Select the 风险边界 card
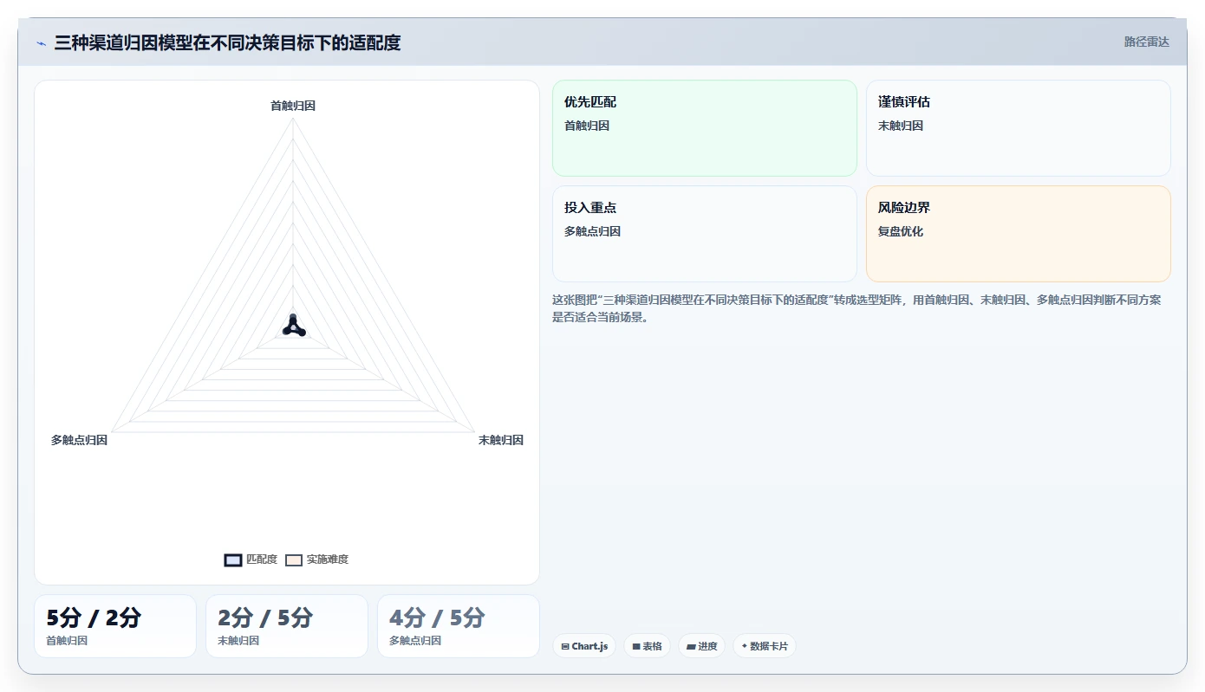 pyautogui.click(x=1019, y=234)
